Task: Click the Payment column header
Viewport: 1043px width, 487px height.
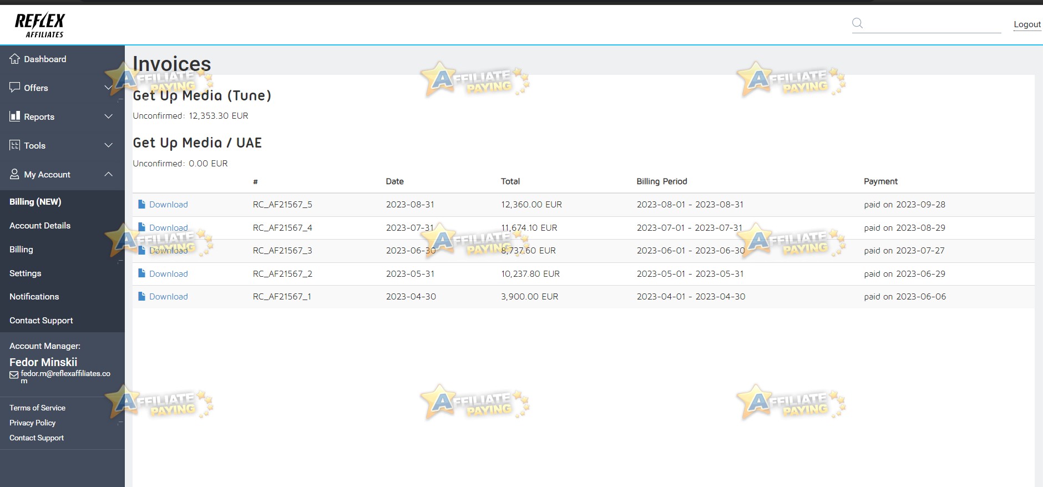Action: point(880,181)
